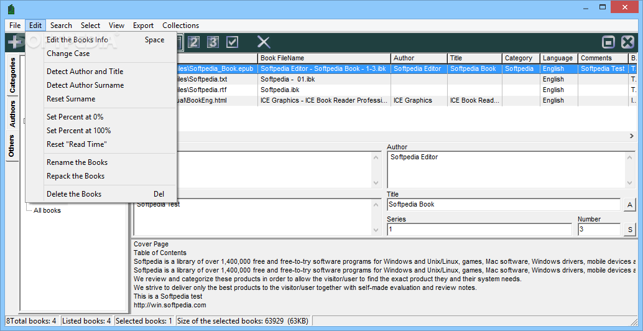
Task: Click the Author box scroll down arrow
Action: [631, 183]
